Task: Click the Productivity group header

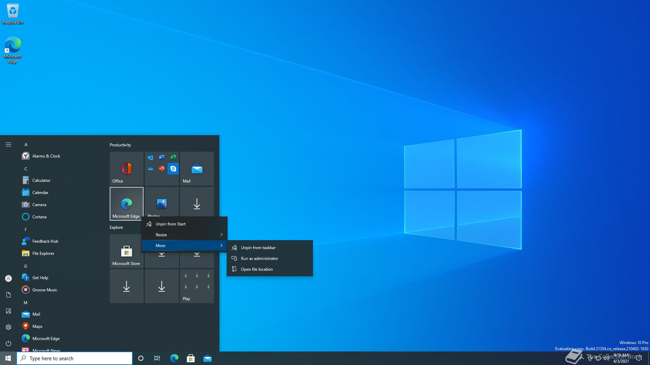Action: [x=120, y=145]
